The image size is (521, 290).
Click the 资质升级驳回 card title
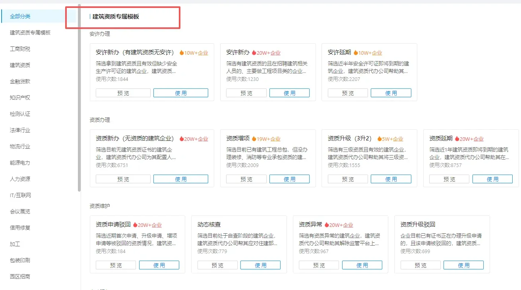(418, 225)
